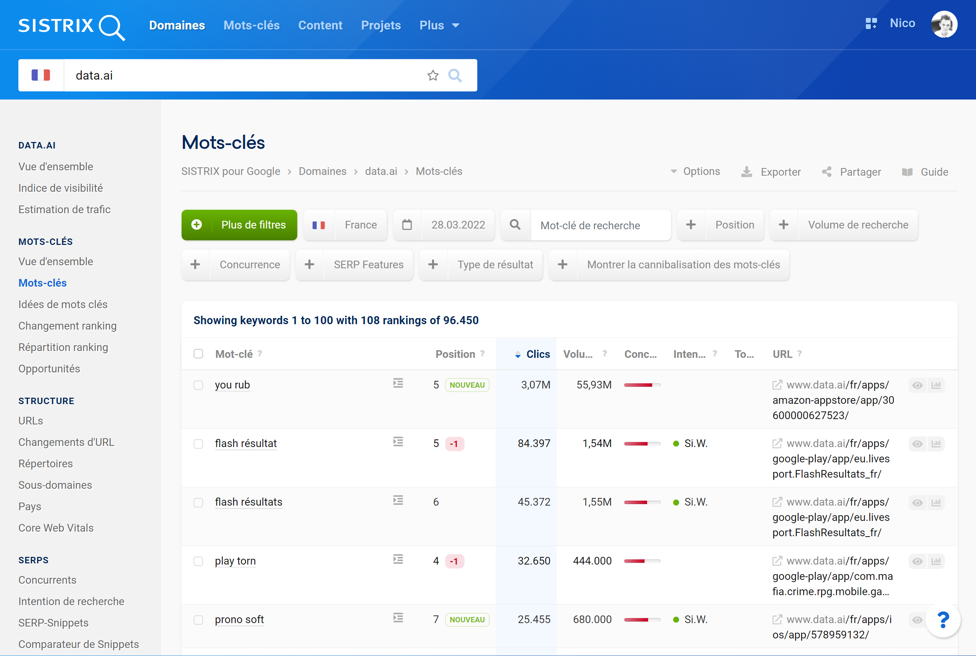
Task: Check the 'flash résultat' row checkbox
Action: click(198, 444)
